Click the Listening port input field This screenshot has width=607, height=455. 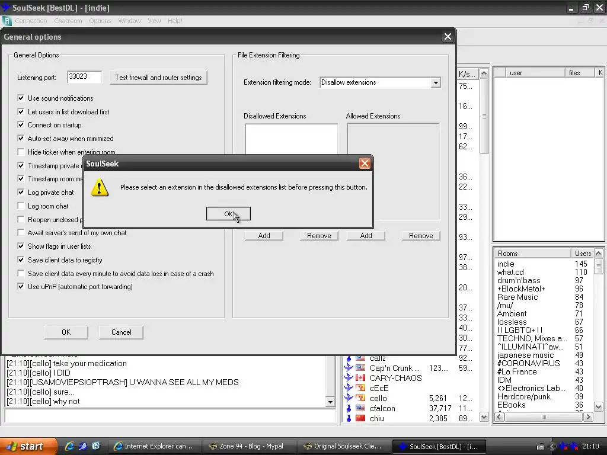(x=84, y=76)
